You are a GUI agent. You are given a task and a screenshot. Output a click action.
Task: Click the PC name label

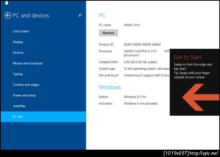pos(105,25)
